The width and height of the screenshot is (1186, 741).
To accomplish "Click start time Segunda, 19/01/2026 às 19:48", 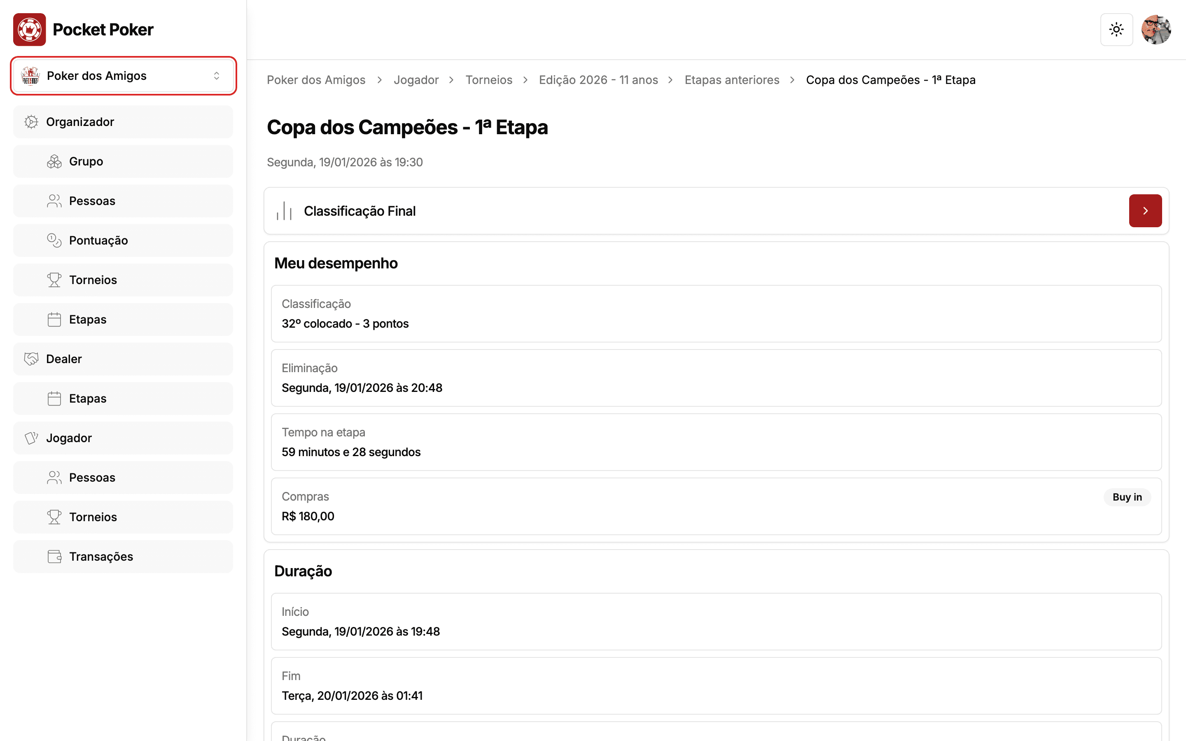I will 361,632.
